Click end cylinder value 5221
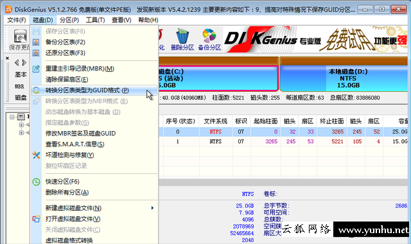Viewport: 411px width, 244px height. [x=337, y=141]
